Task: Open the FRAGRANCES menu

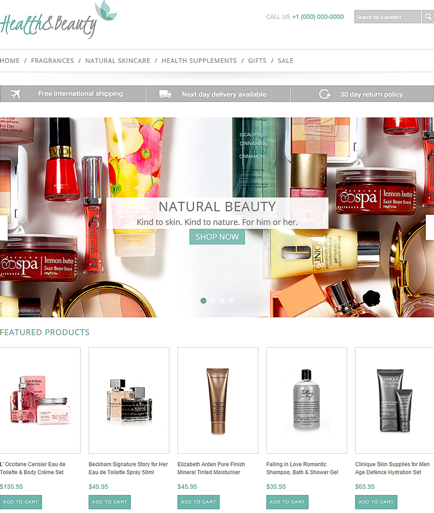Action: click(53, 61)
